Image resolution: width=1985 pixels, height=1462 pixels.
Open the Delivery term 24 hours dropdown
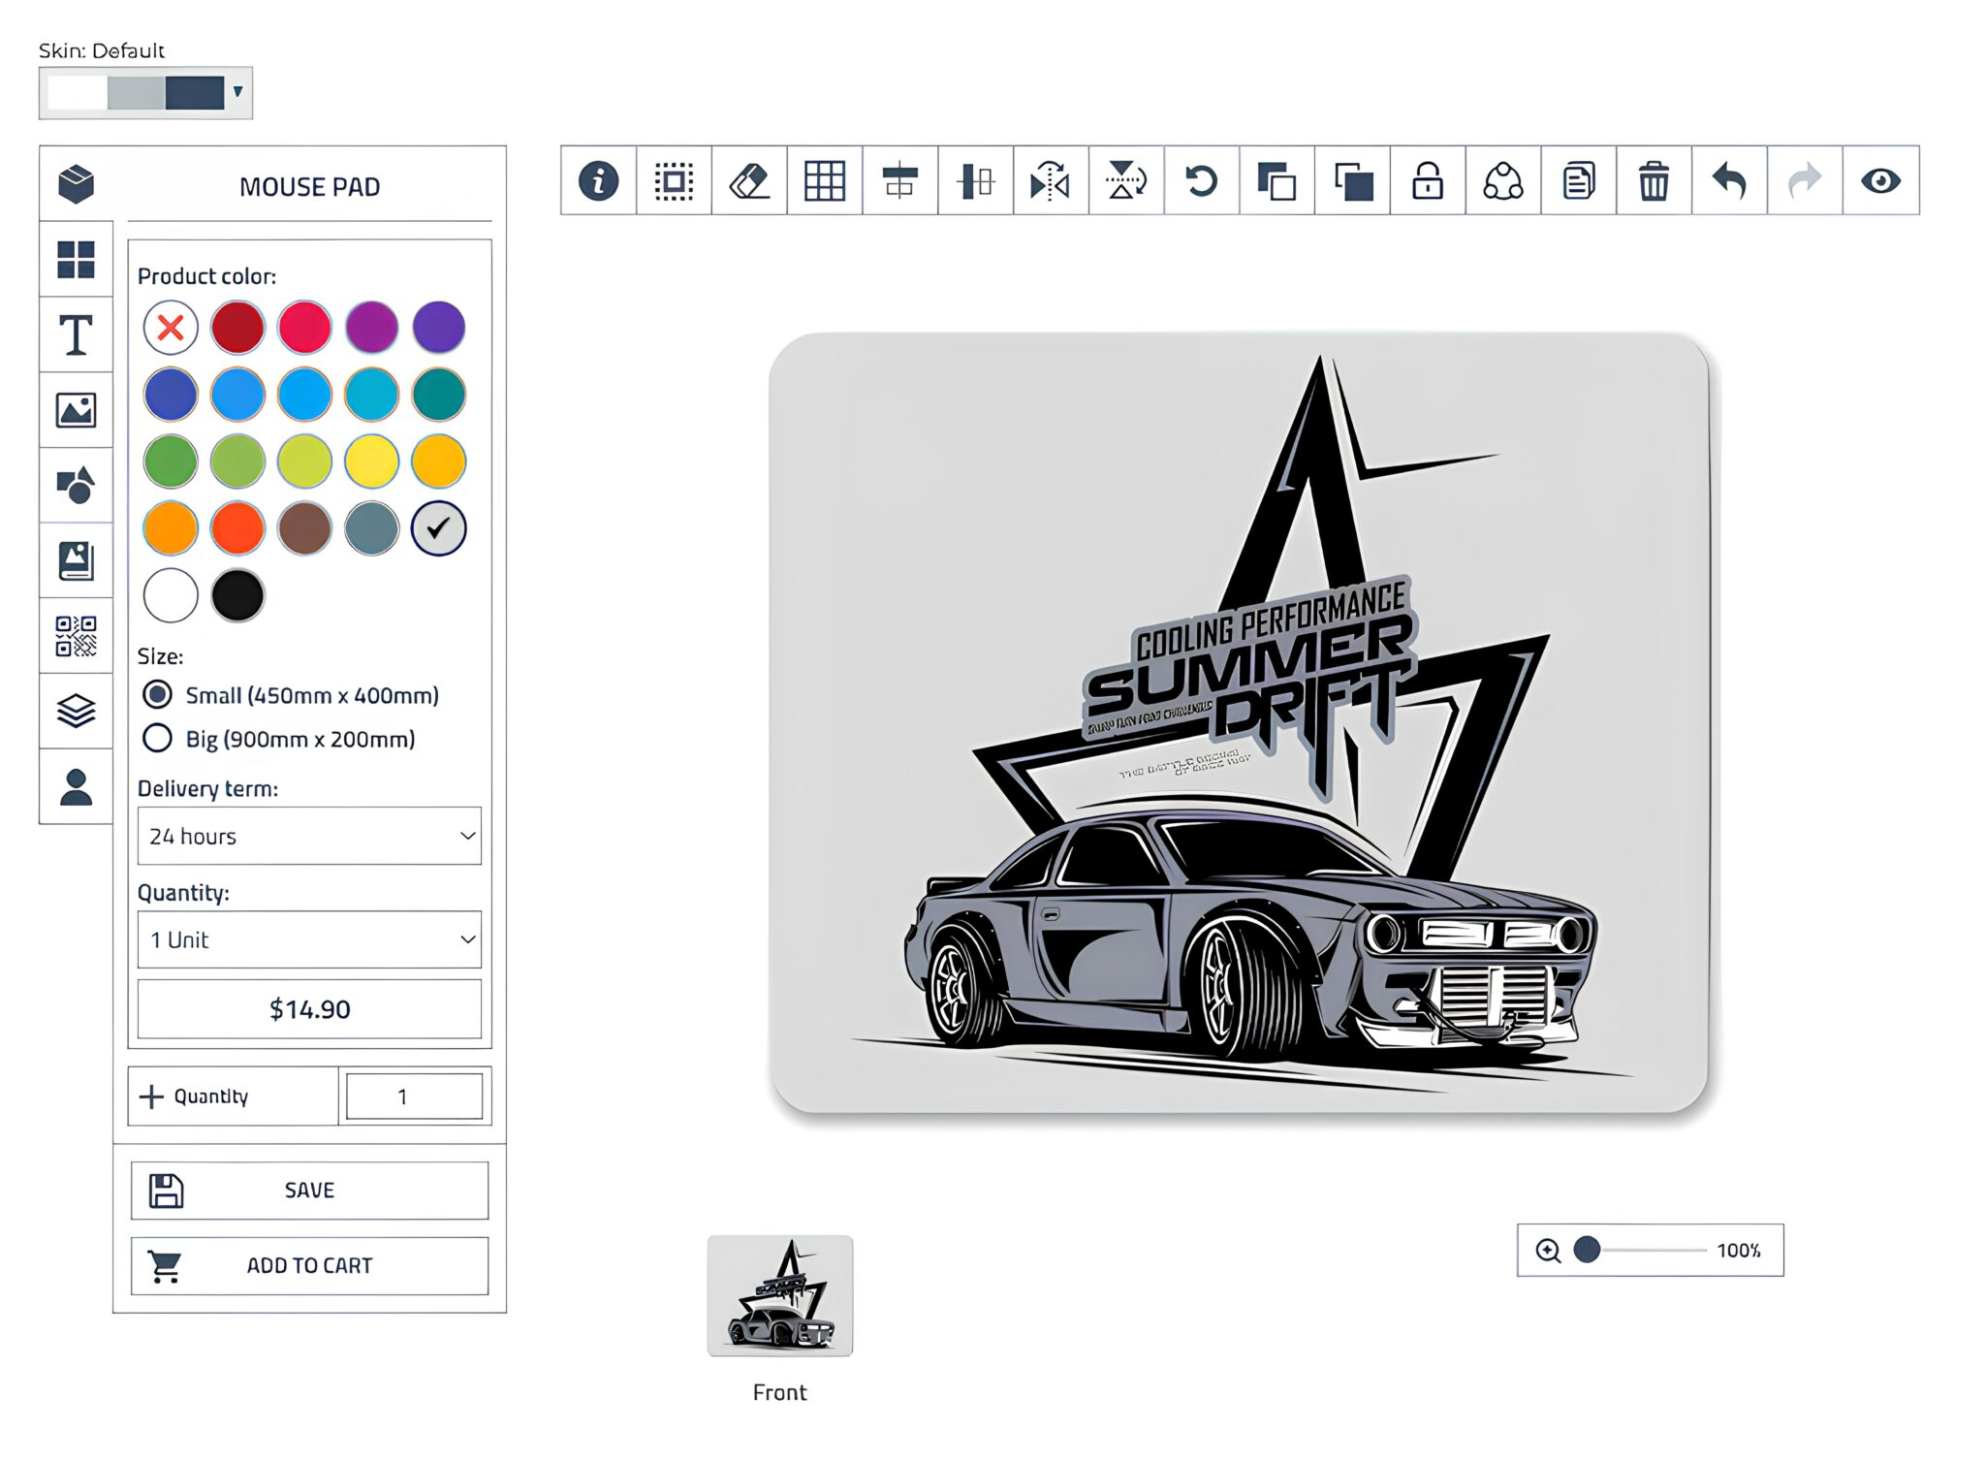(309, 836)
